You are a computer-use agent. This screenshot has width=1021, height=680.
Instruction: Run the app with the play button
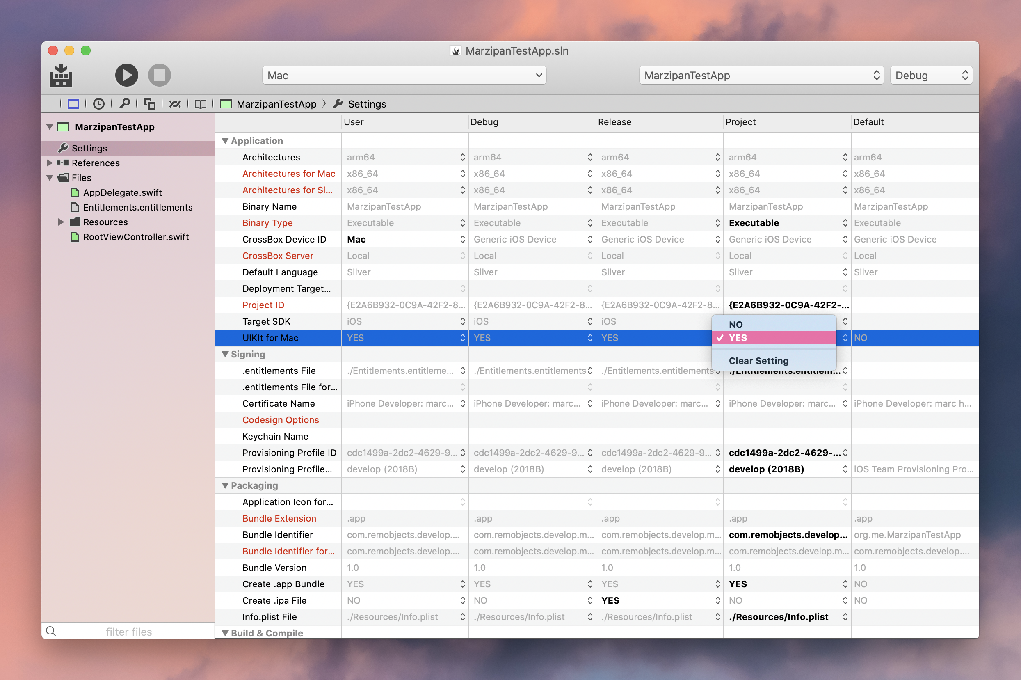pyautogui.click(x=126, y=75)
